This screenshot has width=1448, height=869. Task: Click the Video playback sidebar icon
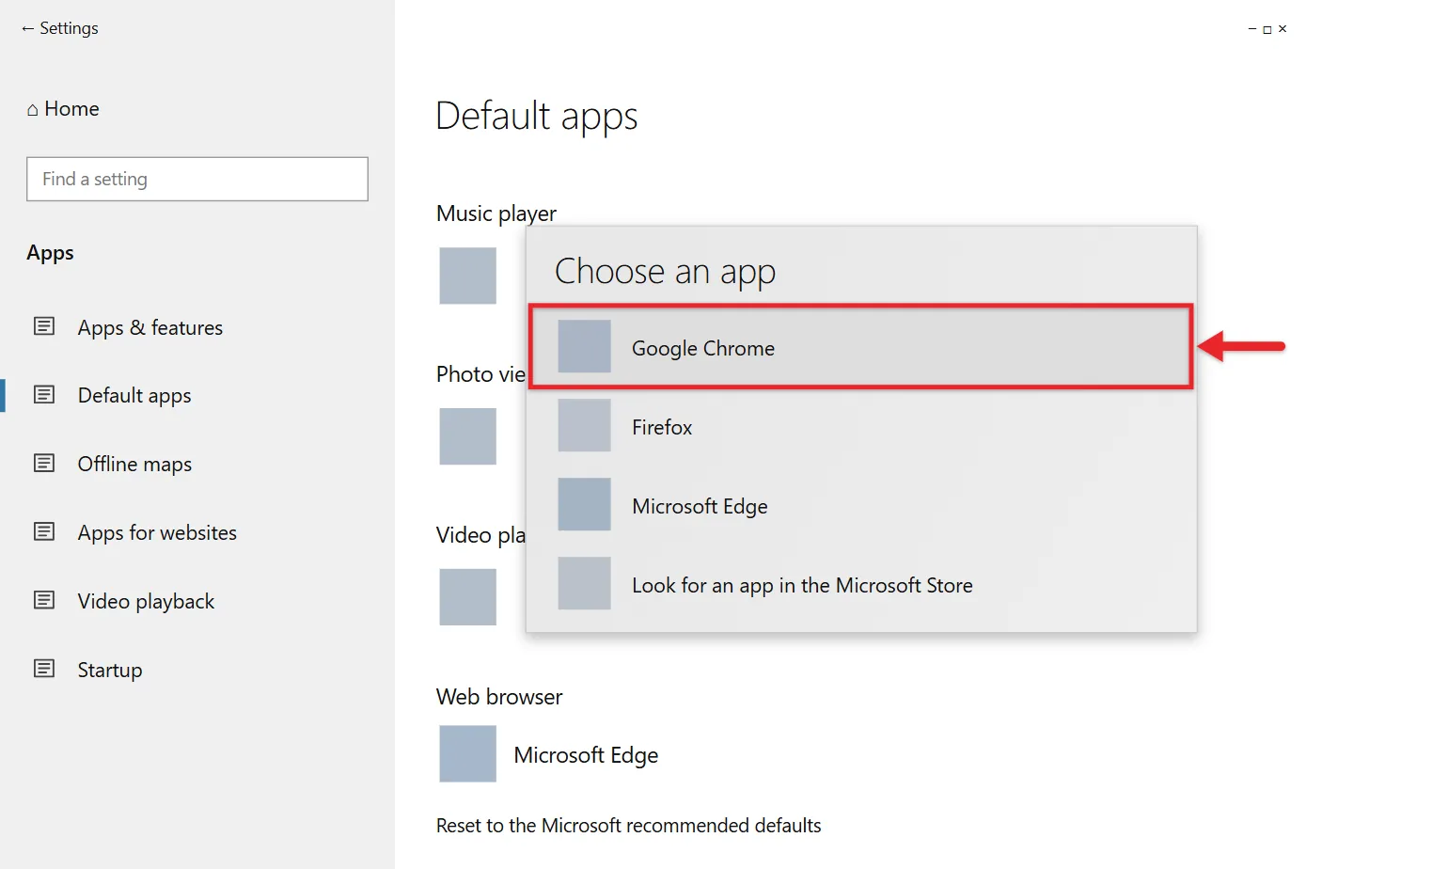pos(44,600)
